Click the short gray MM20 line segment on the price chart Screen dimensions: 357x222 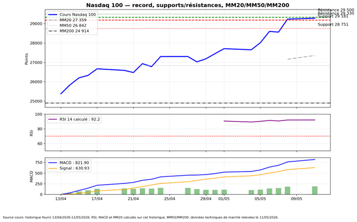pyautogui.click(x=301, y=58)
